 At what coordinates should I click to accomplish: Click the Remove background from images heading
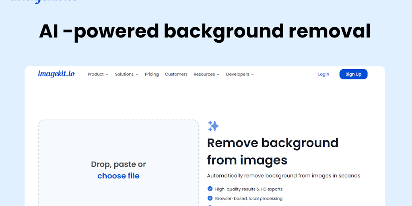[272, 151]
